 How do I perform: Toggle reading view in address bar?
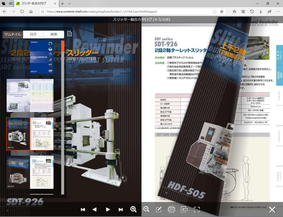(214, 12)
